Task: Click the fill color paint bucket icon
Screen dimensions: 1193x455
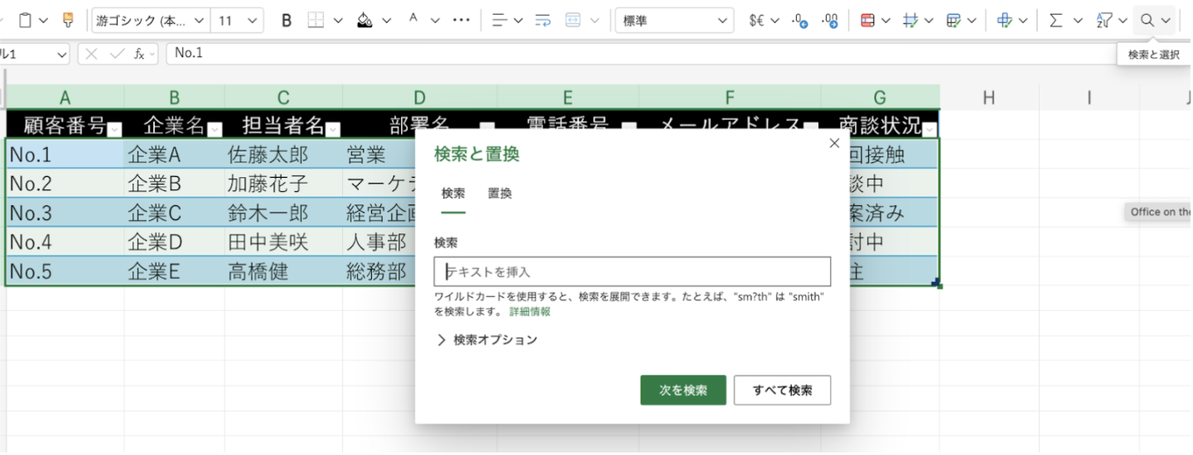Action: pyautogui.click(x=365, y=21)
